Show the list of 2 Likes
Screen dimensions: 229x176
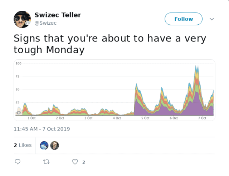(23, 145)
